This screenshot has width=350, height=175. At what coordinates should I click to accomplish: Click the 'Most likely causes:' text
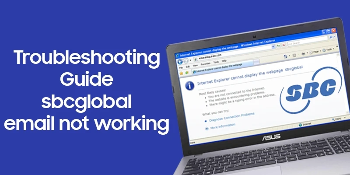coord(212,92)
